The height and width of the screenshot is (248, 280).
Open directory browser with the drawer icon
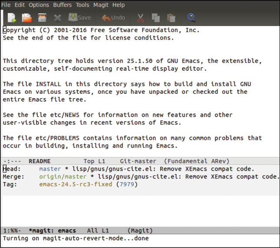point(42,18)
